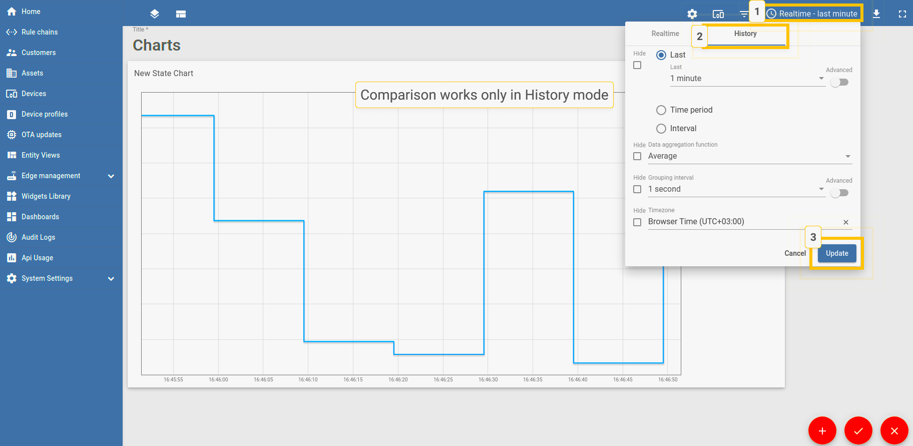The image size is (913, 446).
Task: Click the Edge management router icon
Action: 12,176
